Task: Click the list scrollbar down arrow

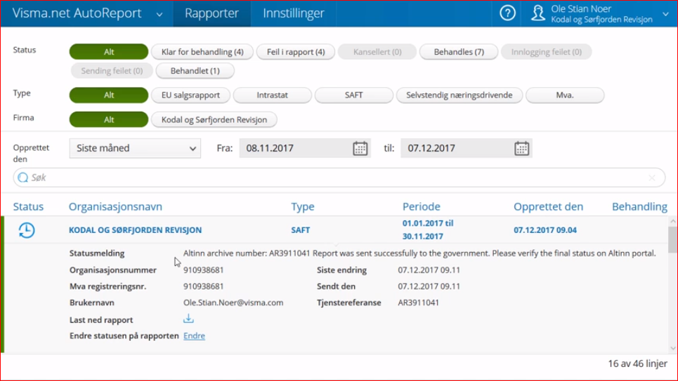Action: 673,348
